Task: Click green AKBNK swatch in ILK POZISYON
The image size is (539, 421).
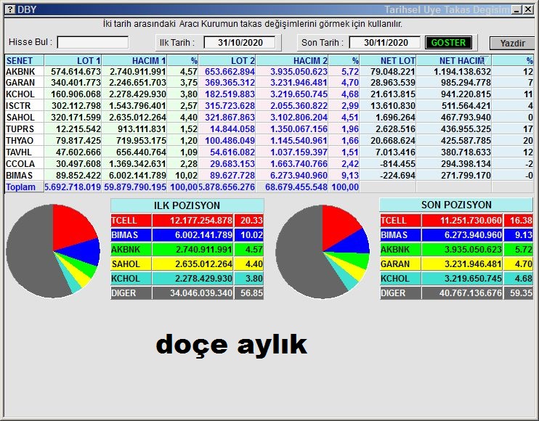Action: 131,250
